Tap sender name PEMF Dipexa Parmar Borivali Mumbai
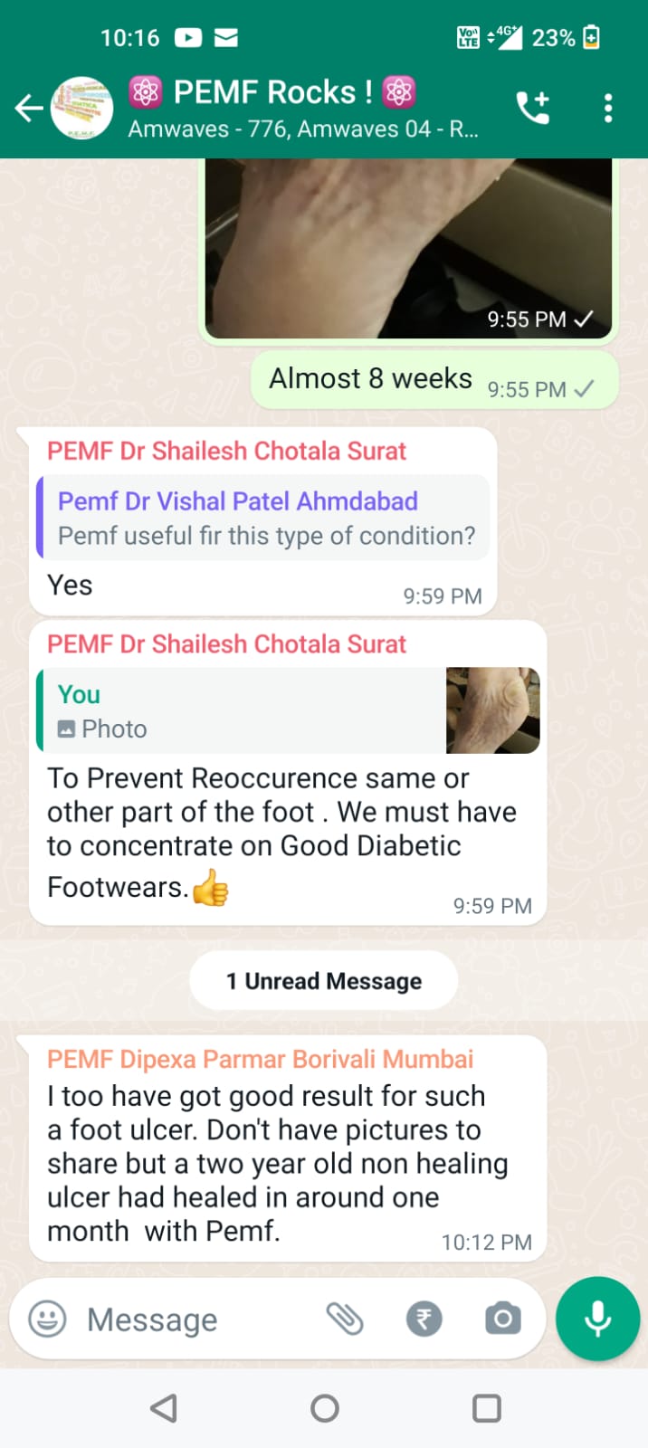This screenshot has height=1448, width=648. 261,1059
